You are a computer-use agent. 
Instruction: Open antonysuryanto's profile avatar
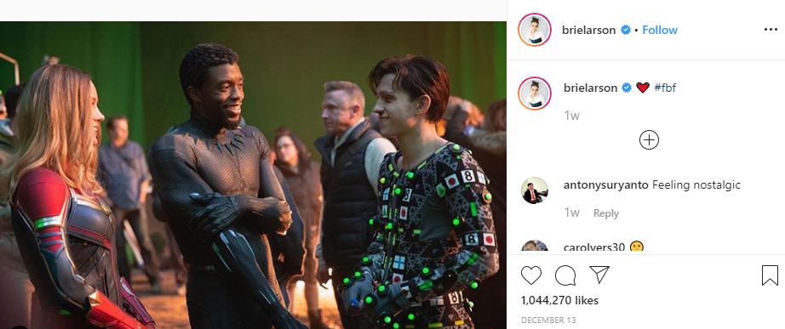pyautogui.click(x=535, y=190)
